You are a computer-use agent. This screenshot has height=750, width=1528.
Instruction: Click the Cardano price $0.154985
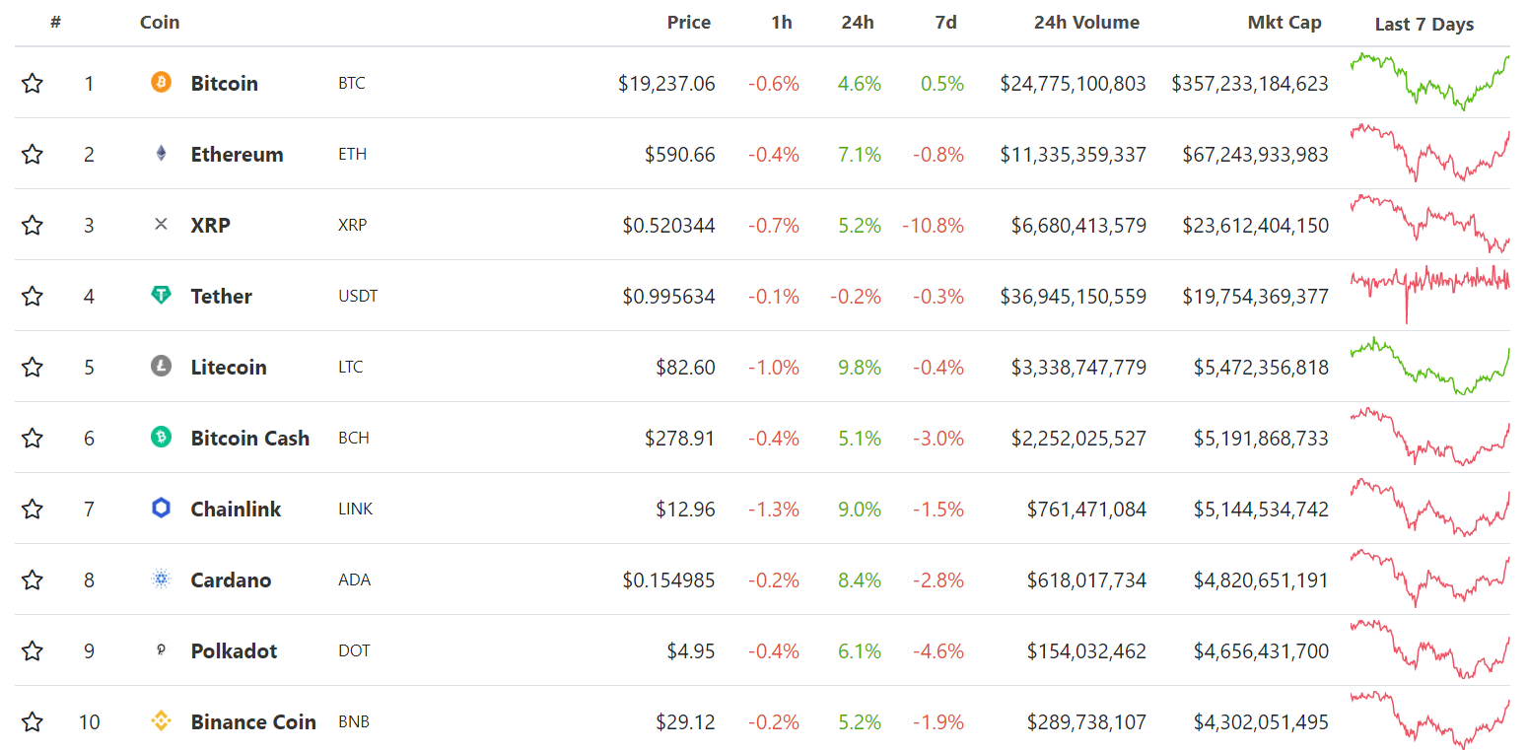coord(669,580)
